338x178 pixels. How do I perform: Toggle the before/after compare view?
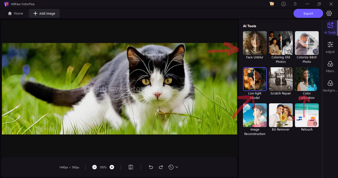131,167
